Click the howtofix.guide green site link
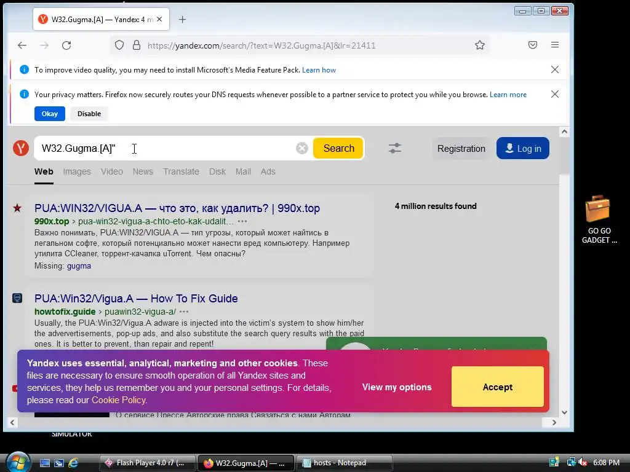 point(65,312)
